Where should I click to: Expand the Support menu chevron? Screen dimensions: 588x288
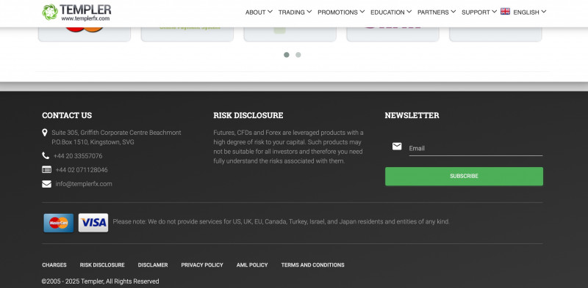[494, 12]
